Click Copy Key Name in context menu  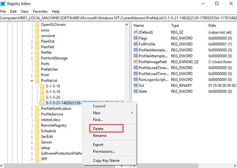click(x=105, y=160)
